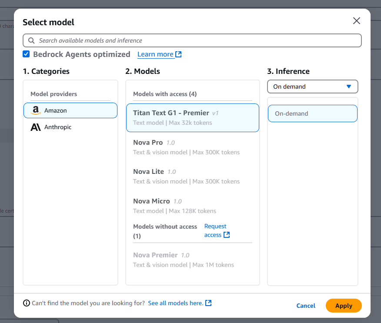Select the Titan Text G1 Premier model
Viewport: 381px width, 323px height.
(x=192, y=117)
